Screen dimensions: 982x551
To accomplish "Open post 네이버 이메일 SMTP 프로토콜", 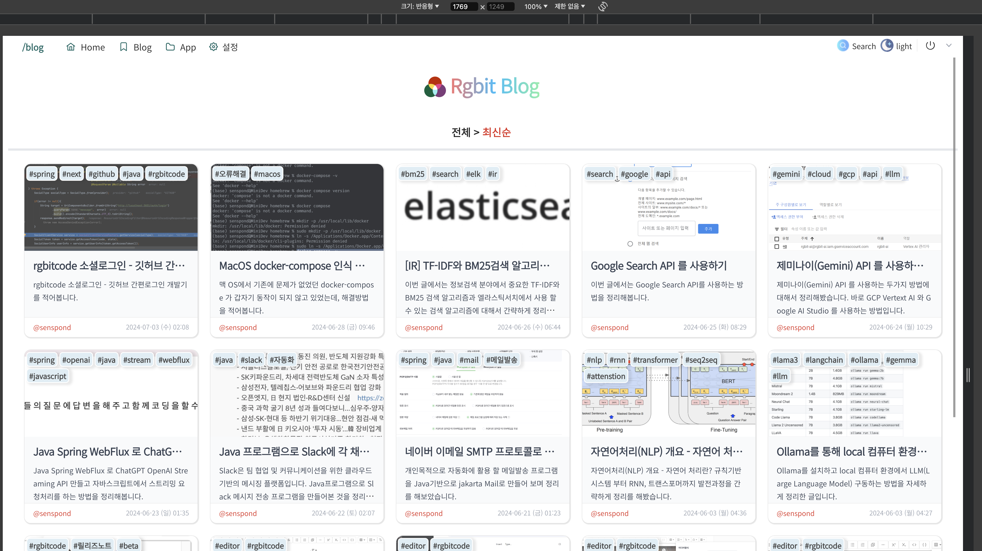I will point(480,451).
